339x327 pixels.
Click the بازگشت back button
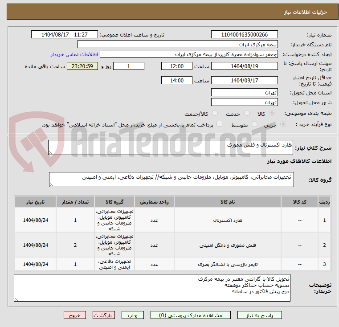103,315
